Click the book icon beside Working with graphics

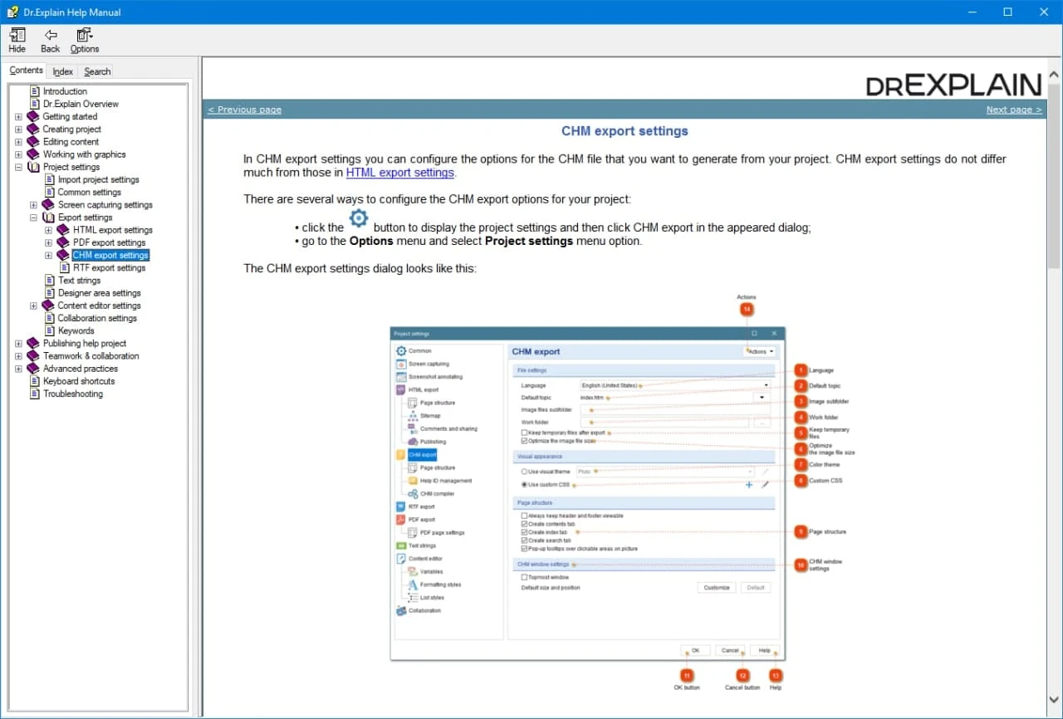[33, 154]
